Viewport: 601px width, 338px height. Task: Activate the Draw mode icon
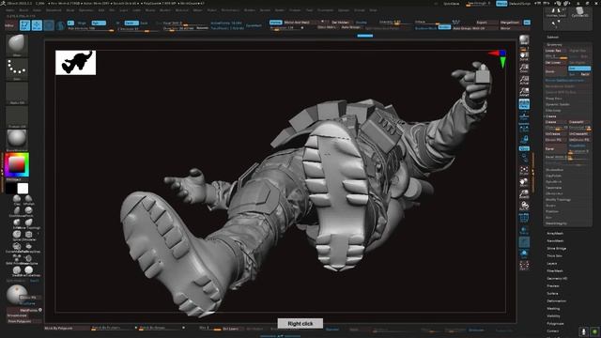pos(37,25)
